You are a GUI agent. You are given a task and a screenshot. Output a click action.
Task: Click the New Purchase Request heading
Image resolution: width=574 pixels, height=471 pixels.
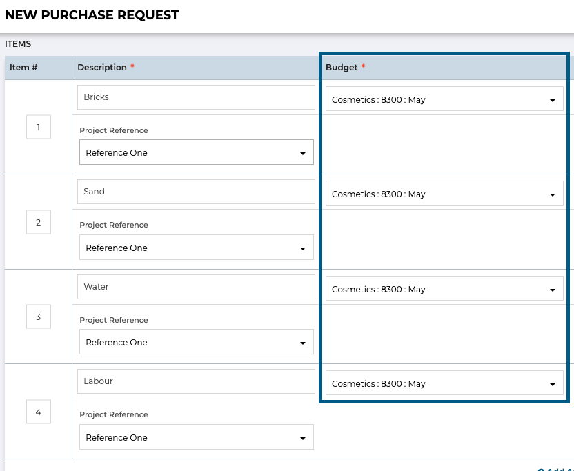coord(92,15)
